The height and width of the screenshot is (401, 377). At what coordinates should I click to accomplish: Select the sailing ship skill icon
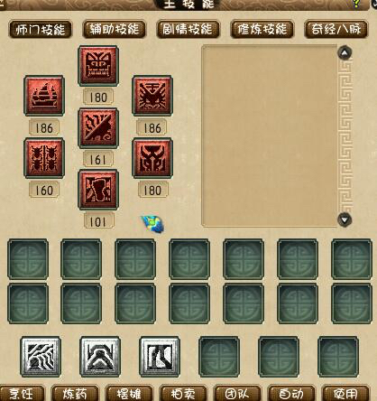(44, 96)
